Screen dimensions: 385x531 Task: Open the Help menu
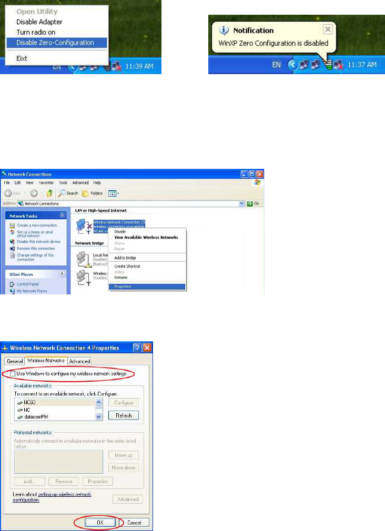(x=97, y=182)
